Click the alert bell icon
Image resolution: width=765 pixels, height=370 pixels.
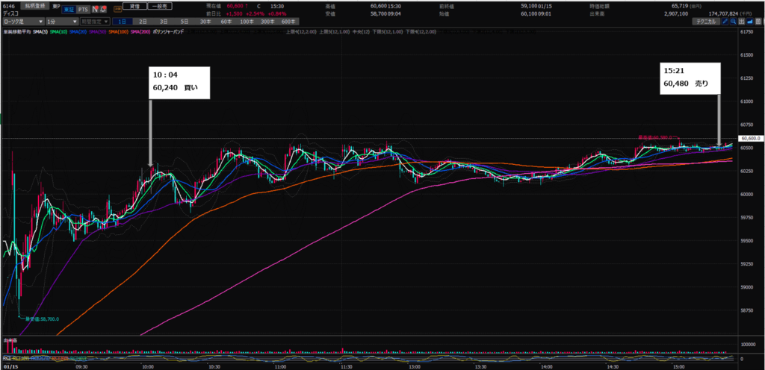(103, 7)
